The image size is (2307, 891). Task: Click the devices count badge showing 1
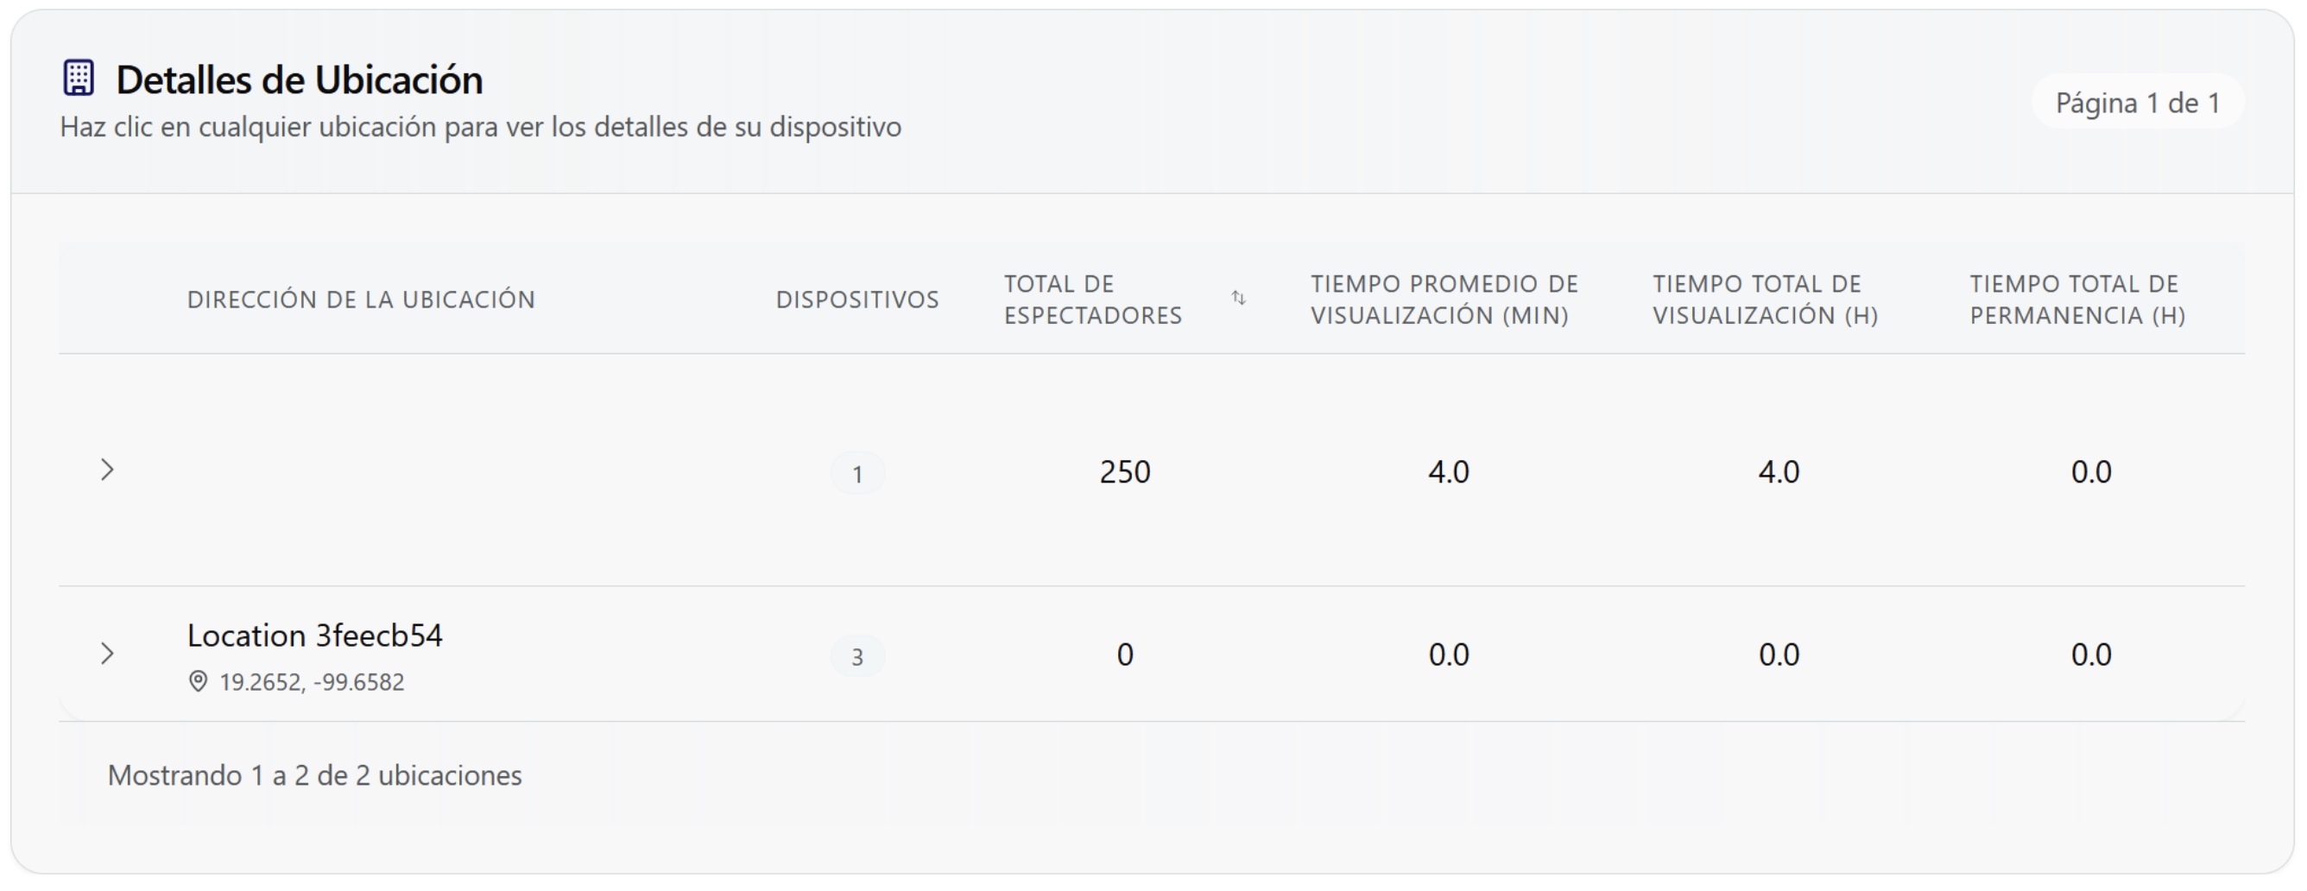tap(858, 473)
